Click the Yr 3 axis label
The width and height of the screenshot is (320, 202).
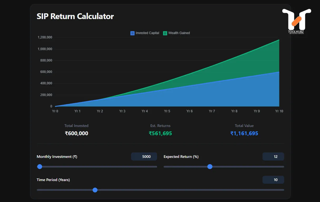pyautogui.click(x=122, y=111)
